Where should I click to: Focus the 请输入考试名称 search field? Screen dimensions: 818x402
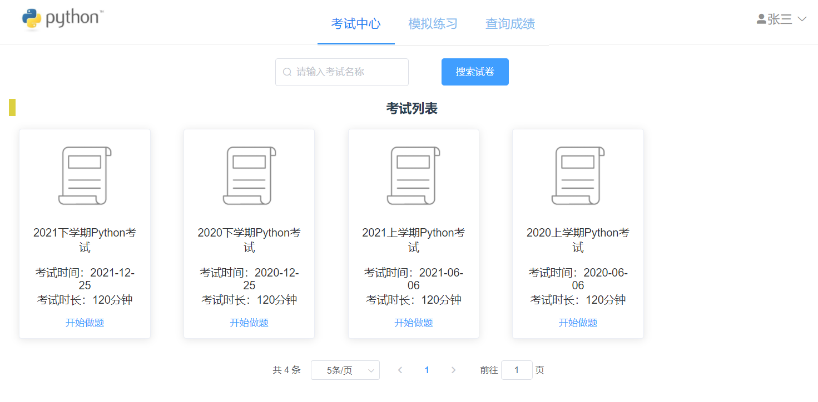click(x=342, y=72)
